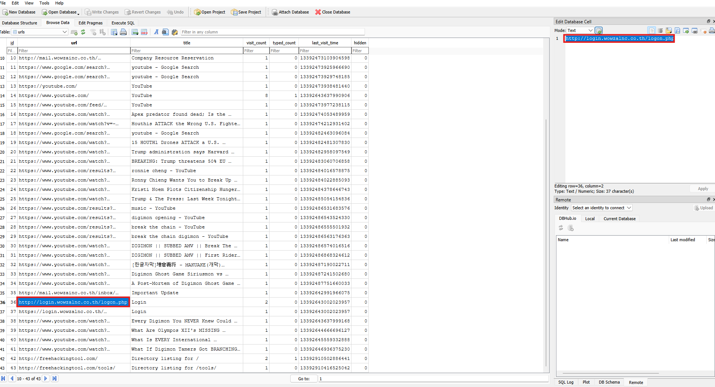The height and width of the screenshot is (387, 715).
Task: Click the title column filter field
Action: point(187,51)
